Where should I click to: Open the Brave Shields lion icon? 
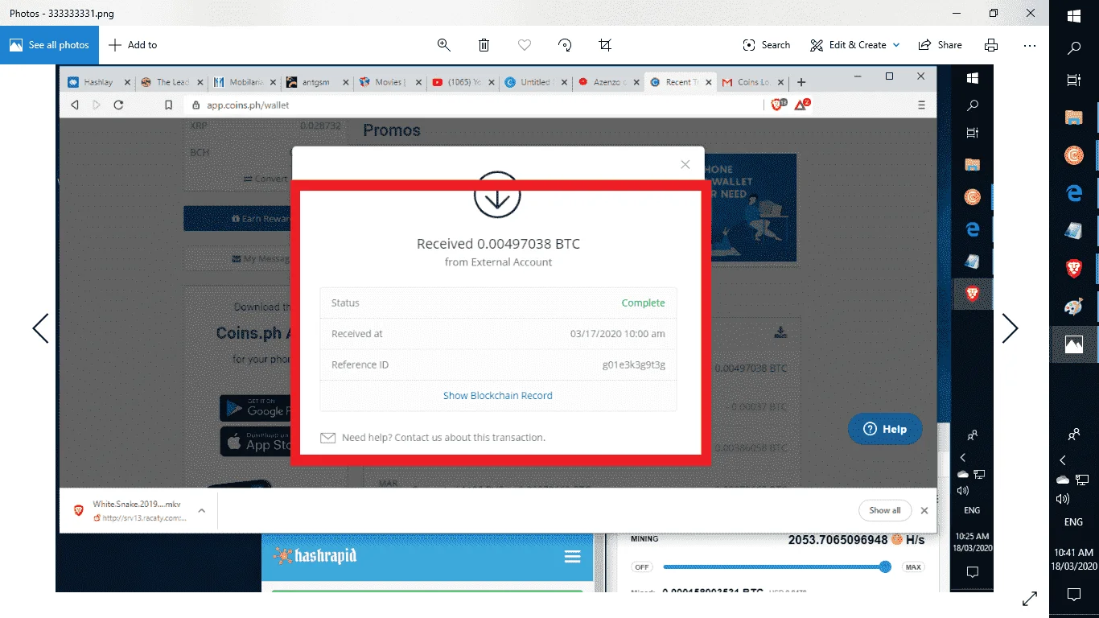point(777,105)
